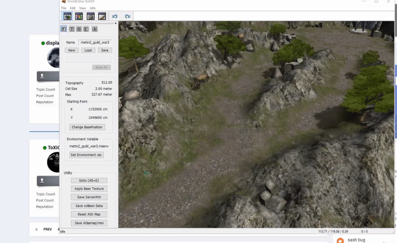Switch to the O page tab
Viewport: 397px width, 243px height.
coord(79,29)
